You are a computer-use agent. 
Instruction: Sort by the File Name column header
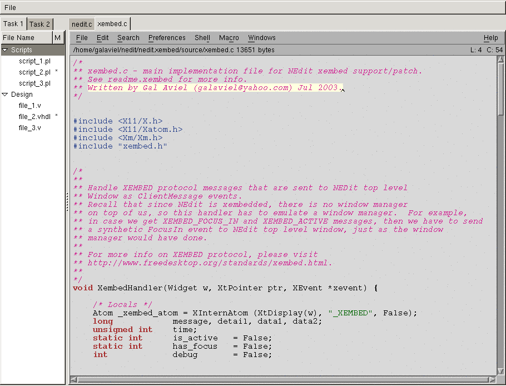click(x=26, y=38)
